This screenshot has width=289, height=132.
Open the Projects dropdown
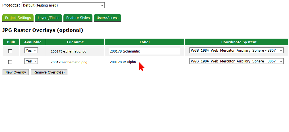click(x=63, y=5)
